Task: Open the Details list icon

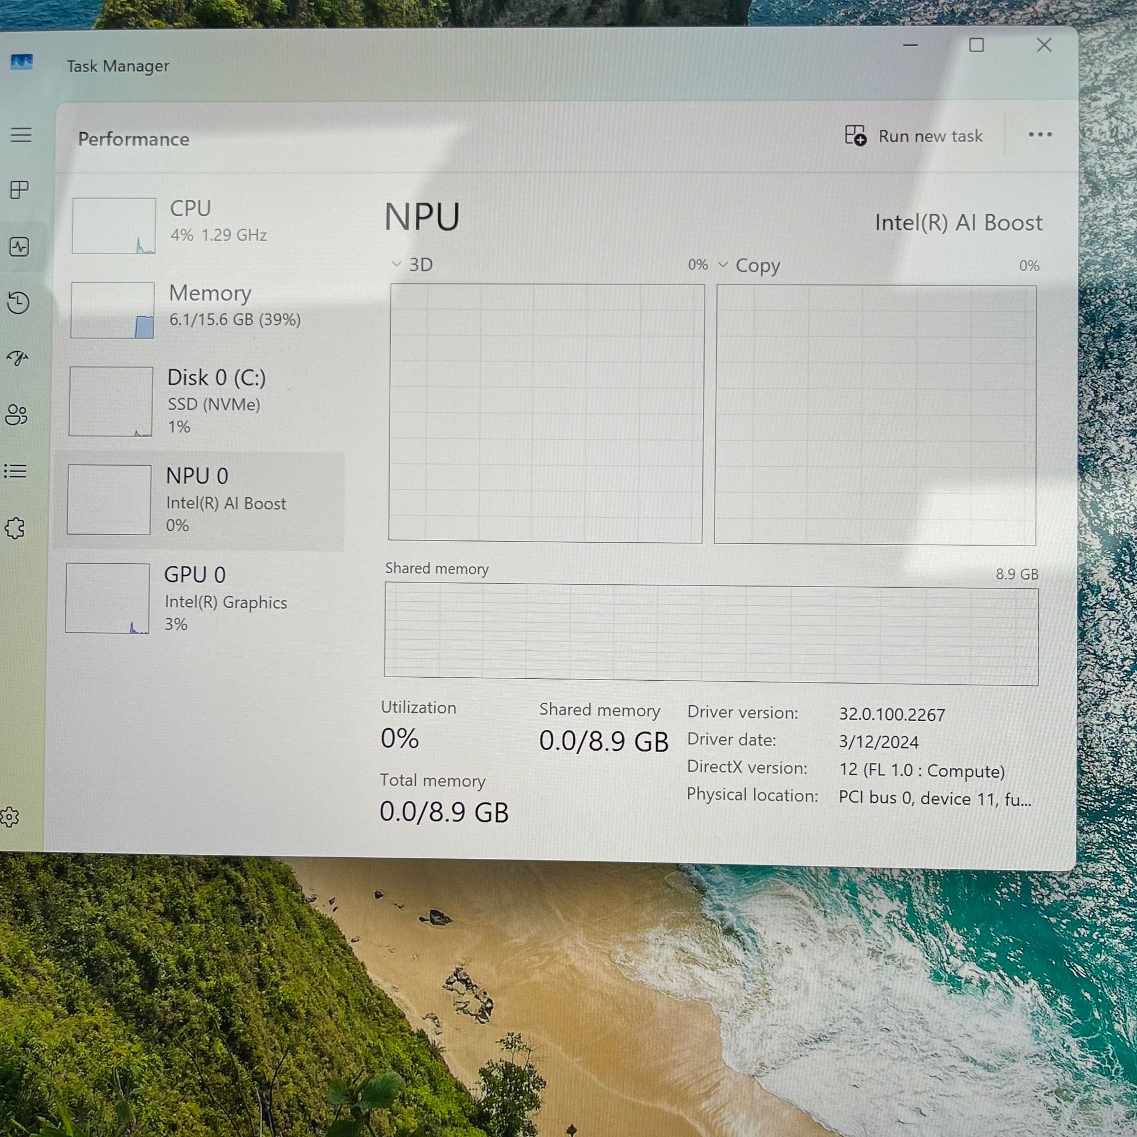Action: [x=15, y=471]
